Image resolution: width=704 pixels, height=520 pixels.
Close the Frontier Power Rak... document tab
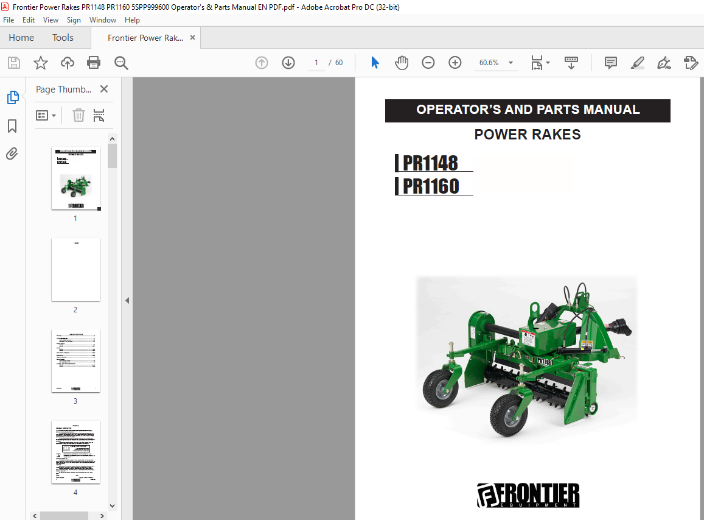[193, 38]
